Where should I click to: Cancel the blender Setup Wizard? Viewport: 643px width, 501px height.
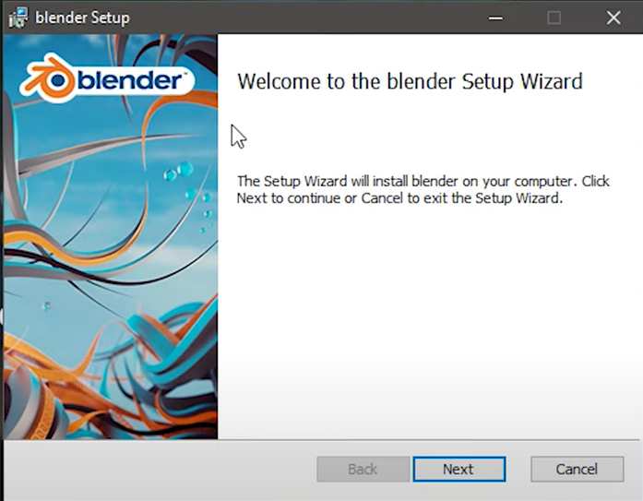tap(577, 469)
